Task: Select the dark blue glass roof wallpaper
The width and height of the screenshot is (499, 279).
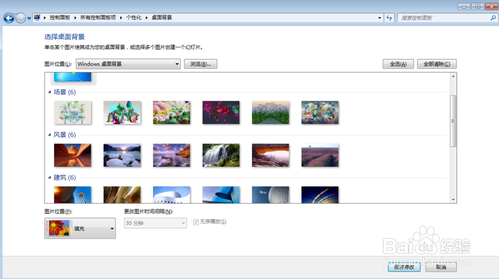Action: [320, 195]
